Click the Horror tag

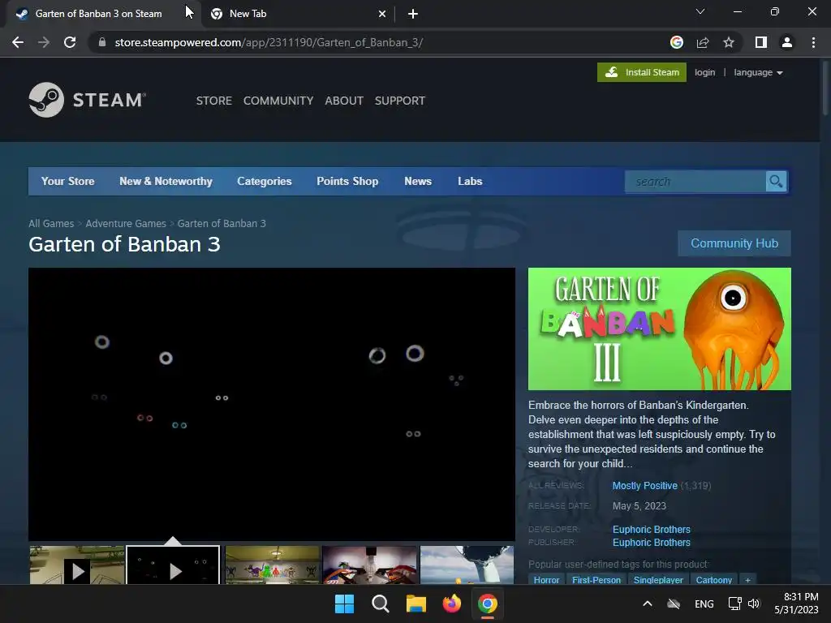click(546, 579)
